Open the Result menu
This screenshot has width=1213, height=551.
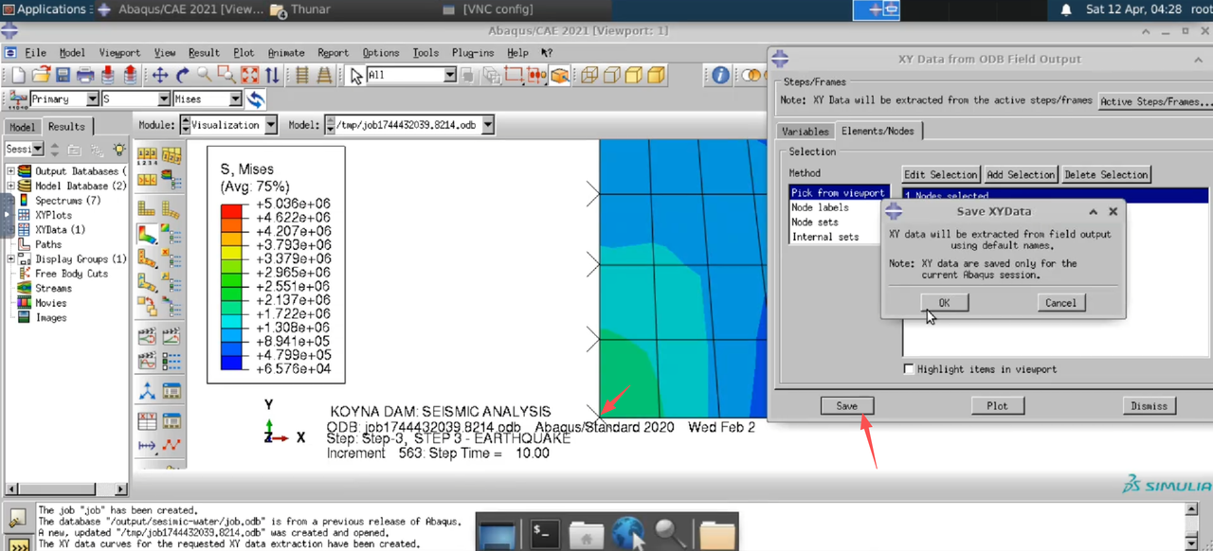[x=204, y=53]
